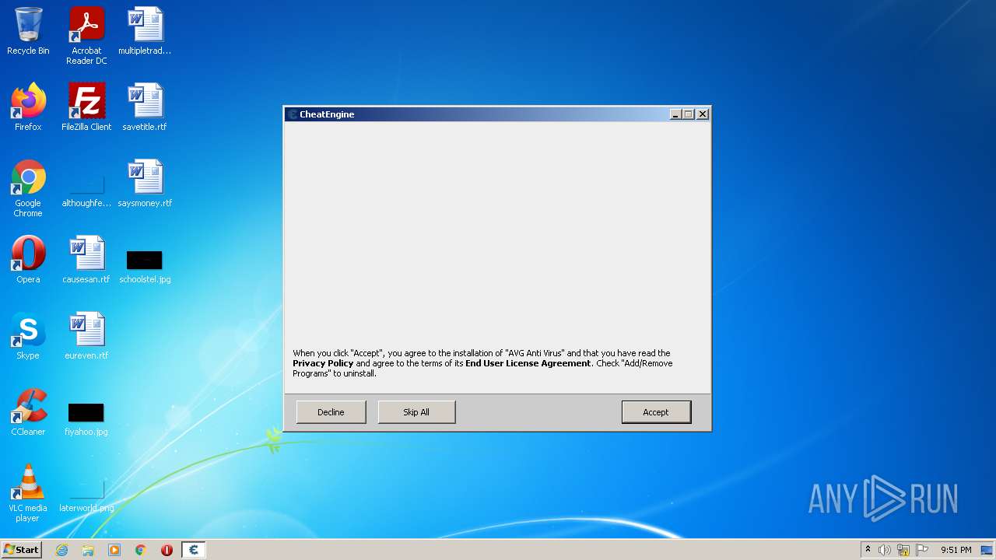Click the network tray icon
996x560 pixels.
pos(903,550)
